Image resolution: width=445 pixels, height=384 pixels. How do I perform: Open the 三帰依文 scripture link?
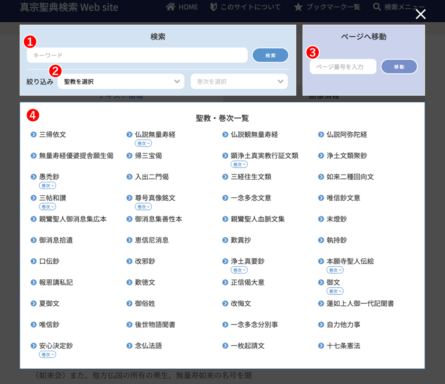coord(53,135)
